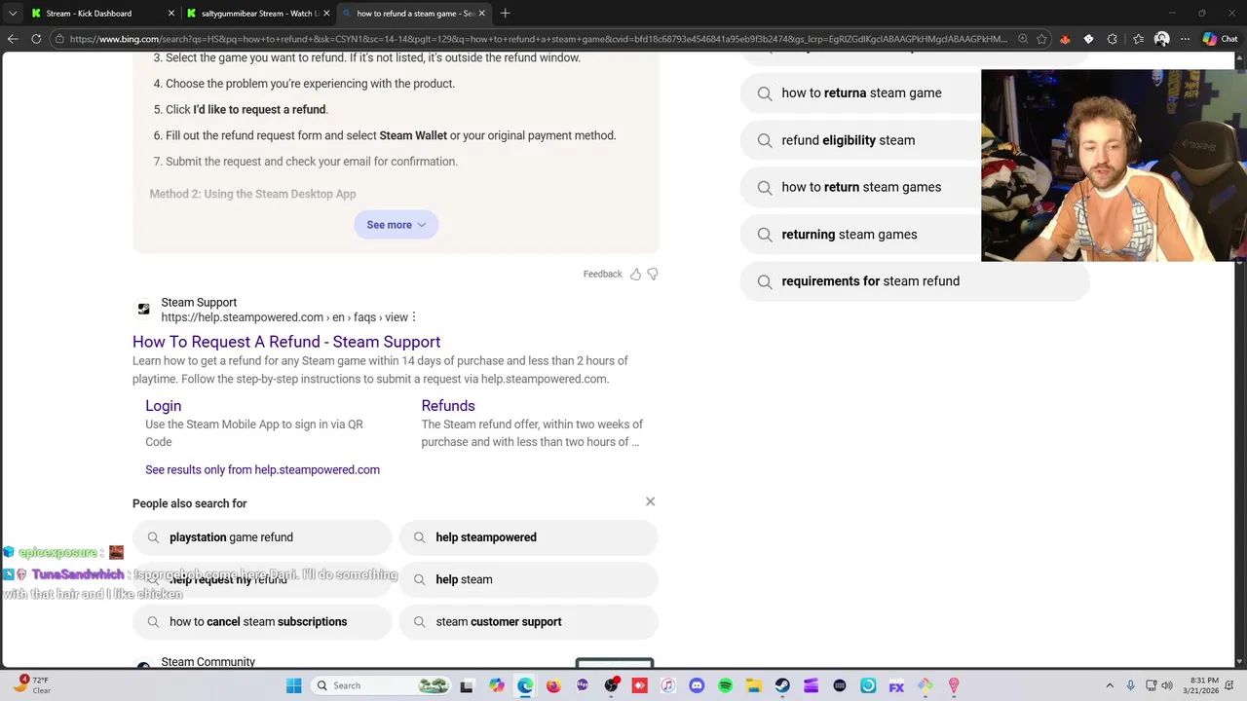Give thumbs down feedback on the answer

coord(653,275)
